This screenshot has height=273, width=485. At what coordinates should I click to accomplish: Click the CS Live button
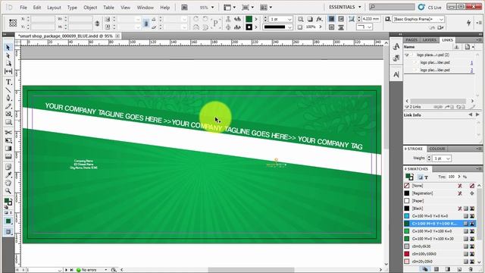(x=430, y=7)
